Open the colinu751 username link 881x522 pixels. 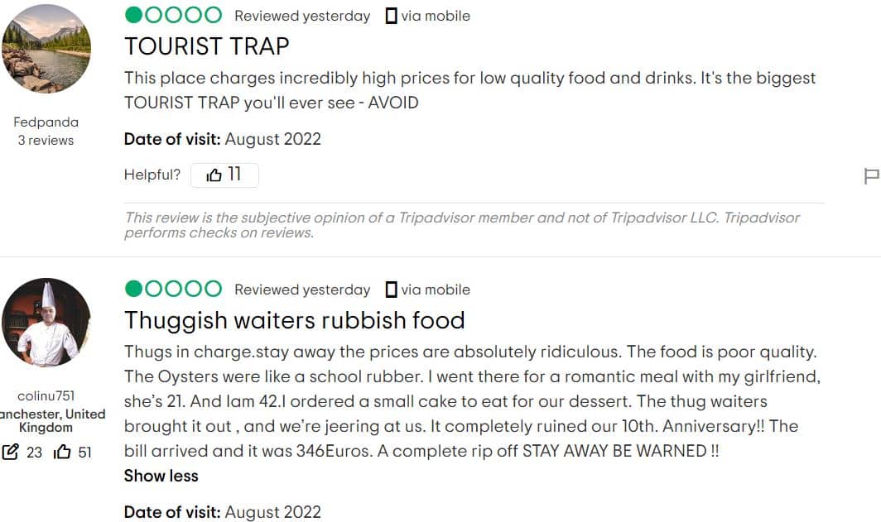[46, 395]
